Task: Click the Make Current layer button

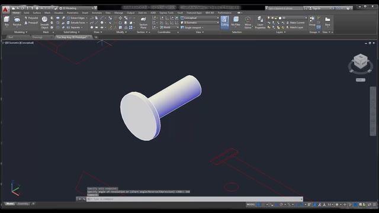Action: coord(295,22)
